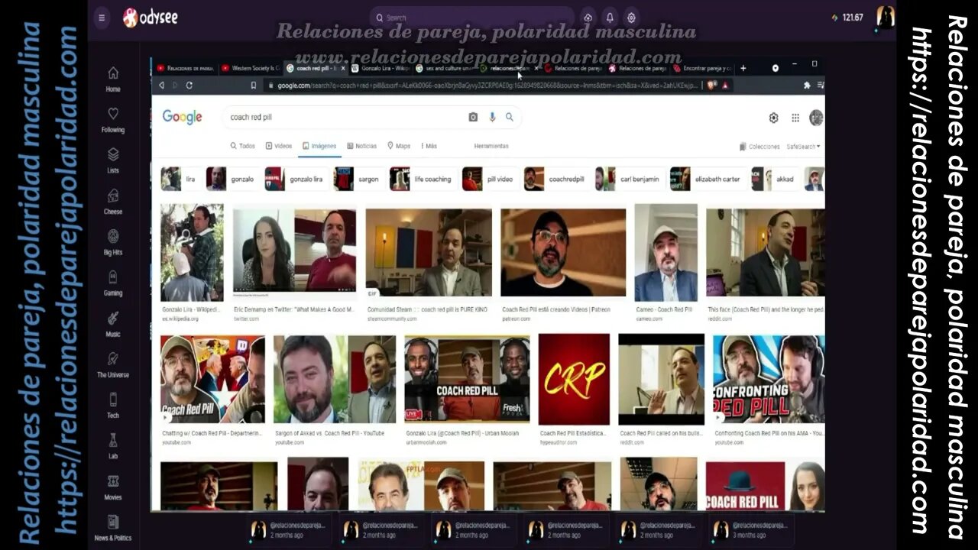
Task: Focus the Odysee search field
Action: click(471, 18)
